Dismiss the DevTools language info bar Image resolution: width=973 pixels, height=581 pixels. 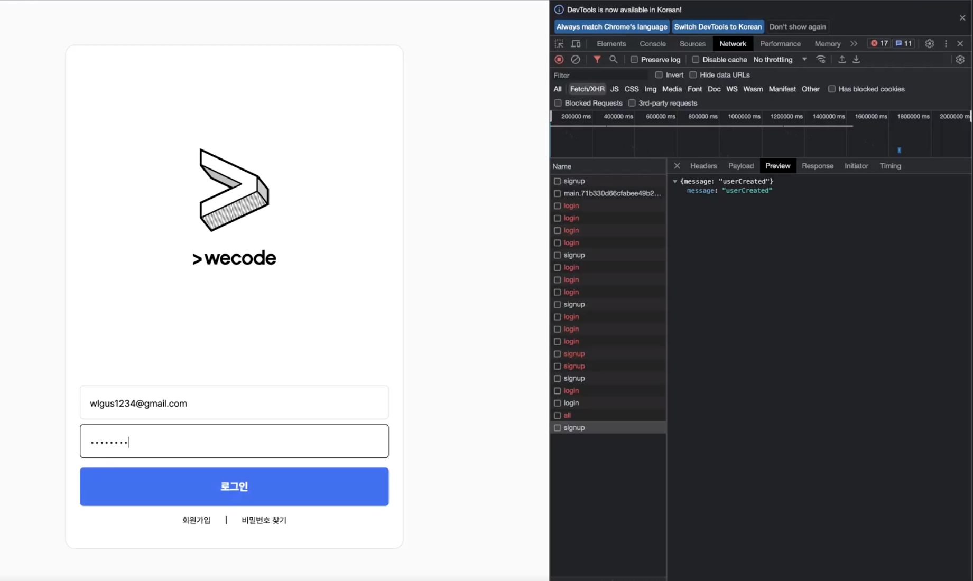tap(962, 18)
